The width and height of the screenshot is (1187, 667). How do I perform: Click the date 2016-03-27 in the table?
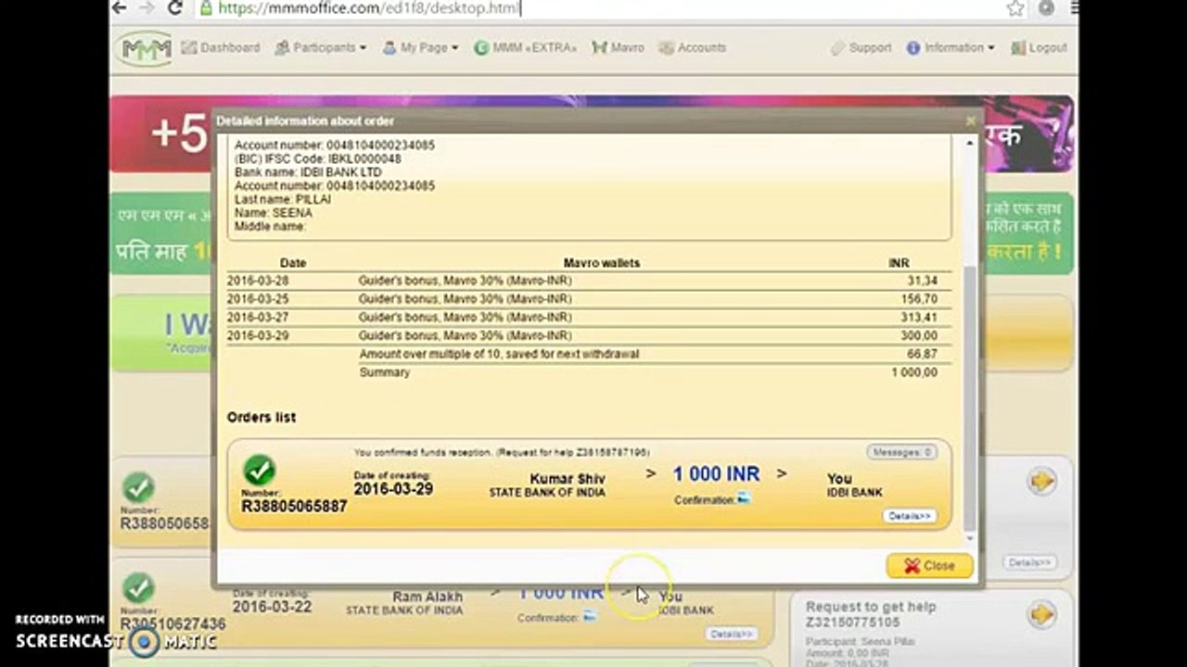[x=258, y=317]
